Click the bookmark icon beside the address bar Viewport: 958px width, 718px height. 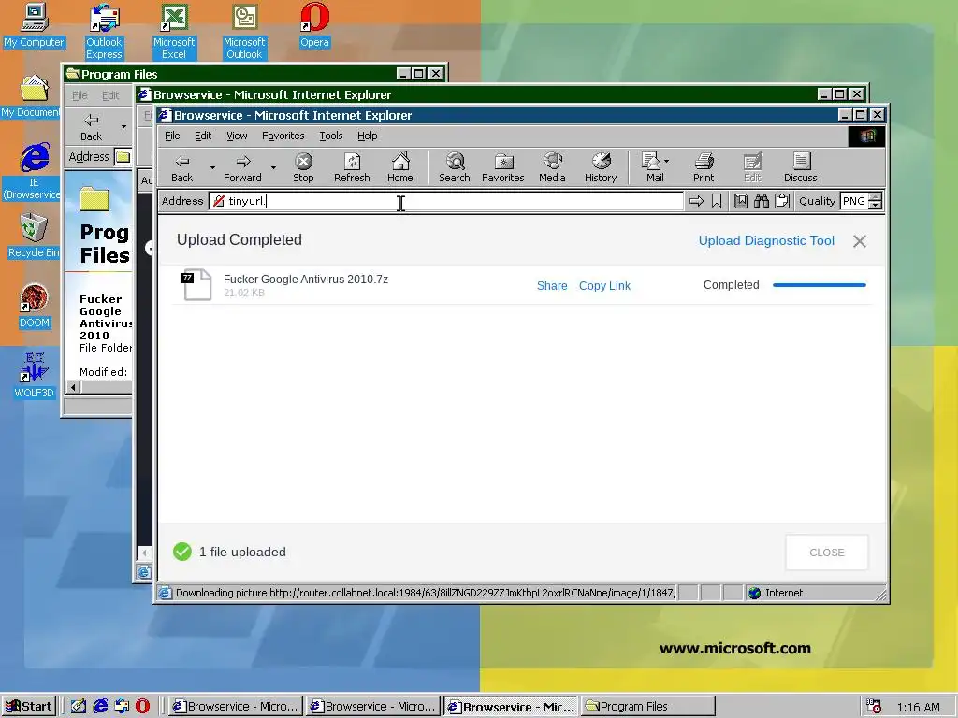717,201
